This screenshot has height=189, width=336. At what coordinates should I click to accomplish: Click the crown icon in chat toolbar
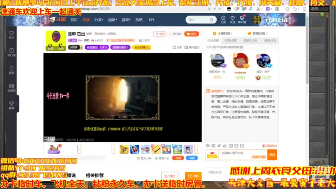click(225, 146)
